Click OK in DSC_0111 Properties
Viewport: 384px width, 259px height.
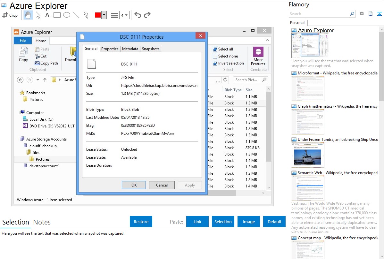[134, 185]
